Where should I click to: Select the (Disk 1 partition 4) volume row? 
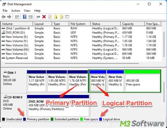click(81, 28)
